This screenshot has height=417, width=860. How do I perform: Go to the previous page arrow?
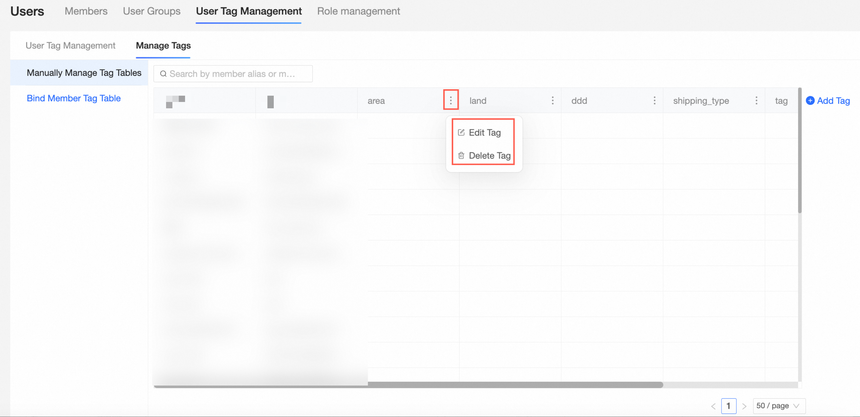(x=714, y=406)
